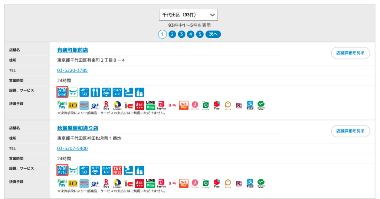Click the セルフレジ icon for 有楽町駅前店
The height and width of the screenshot is (199, 380).
[x=117, y=92]
